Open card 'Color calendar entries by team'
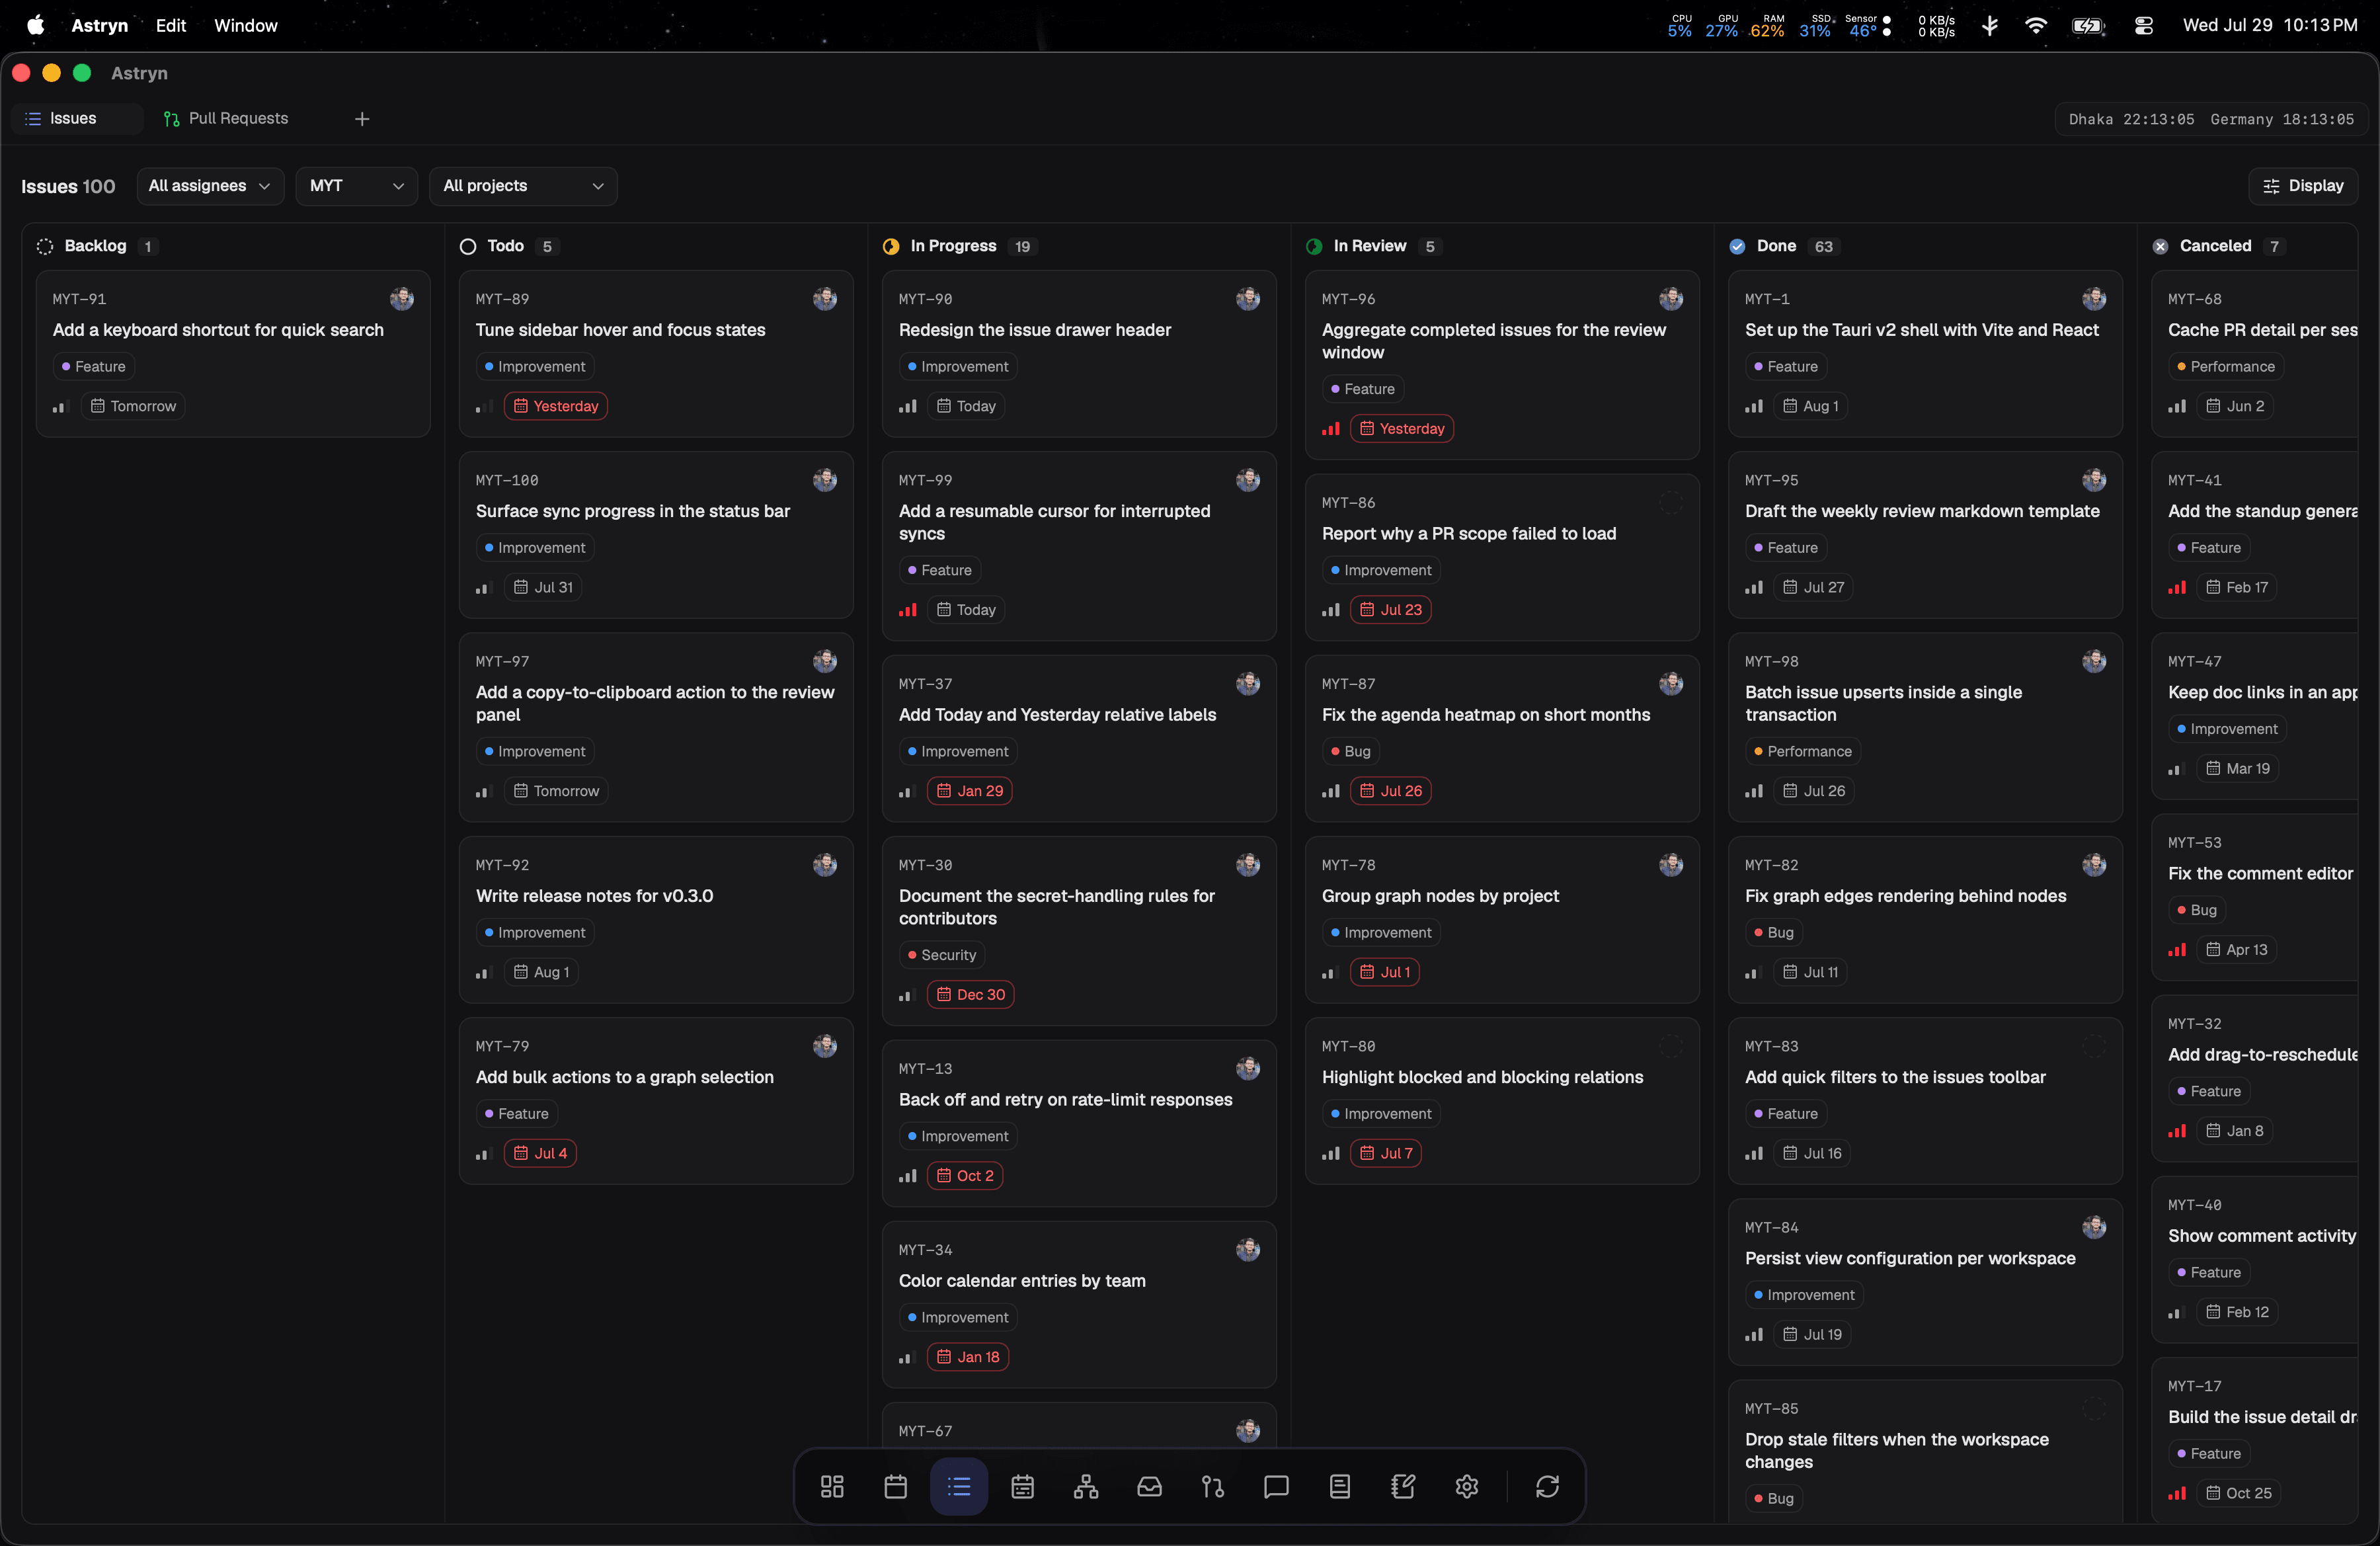2380x1546 pixels. click(x=1079, y=1304)
